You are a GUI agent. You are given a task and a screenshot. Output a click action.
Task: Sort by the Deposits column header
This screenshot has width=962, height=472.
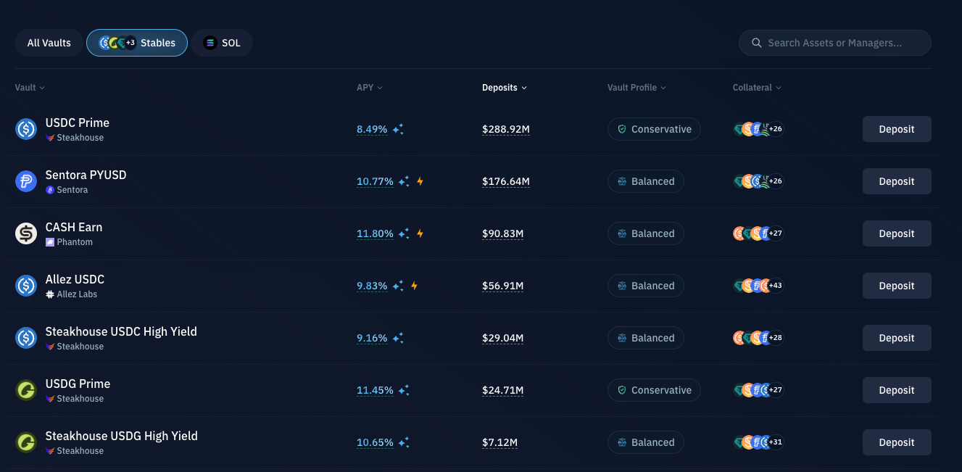click(505, 88)
